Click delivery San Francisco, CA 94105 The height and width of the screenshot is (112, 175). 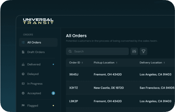pos(157,88)
